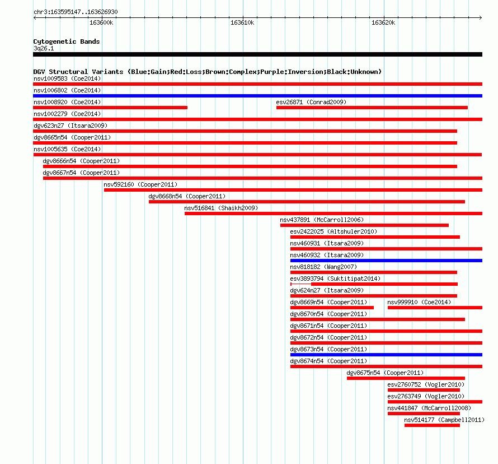Screen dimensions: 498x464
Task: Click the esv26871 (Conrad2009) label
Action: point(311,102)
